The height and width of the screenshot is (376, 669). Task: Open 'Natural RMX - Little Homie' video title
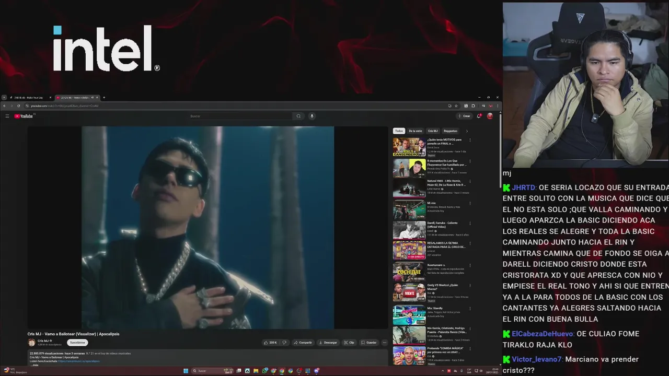(446, 183)
